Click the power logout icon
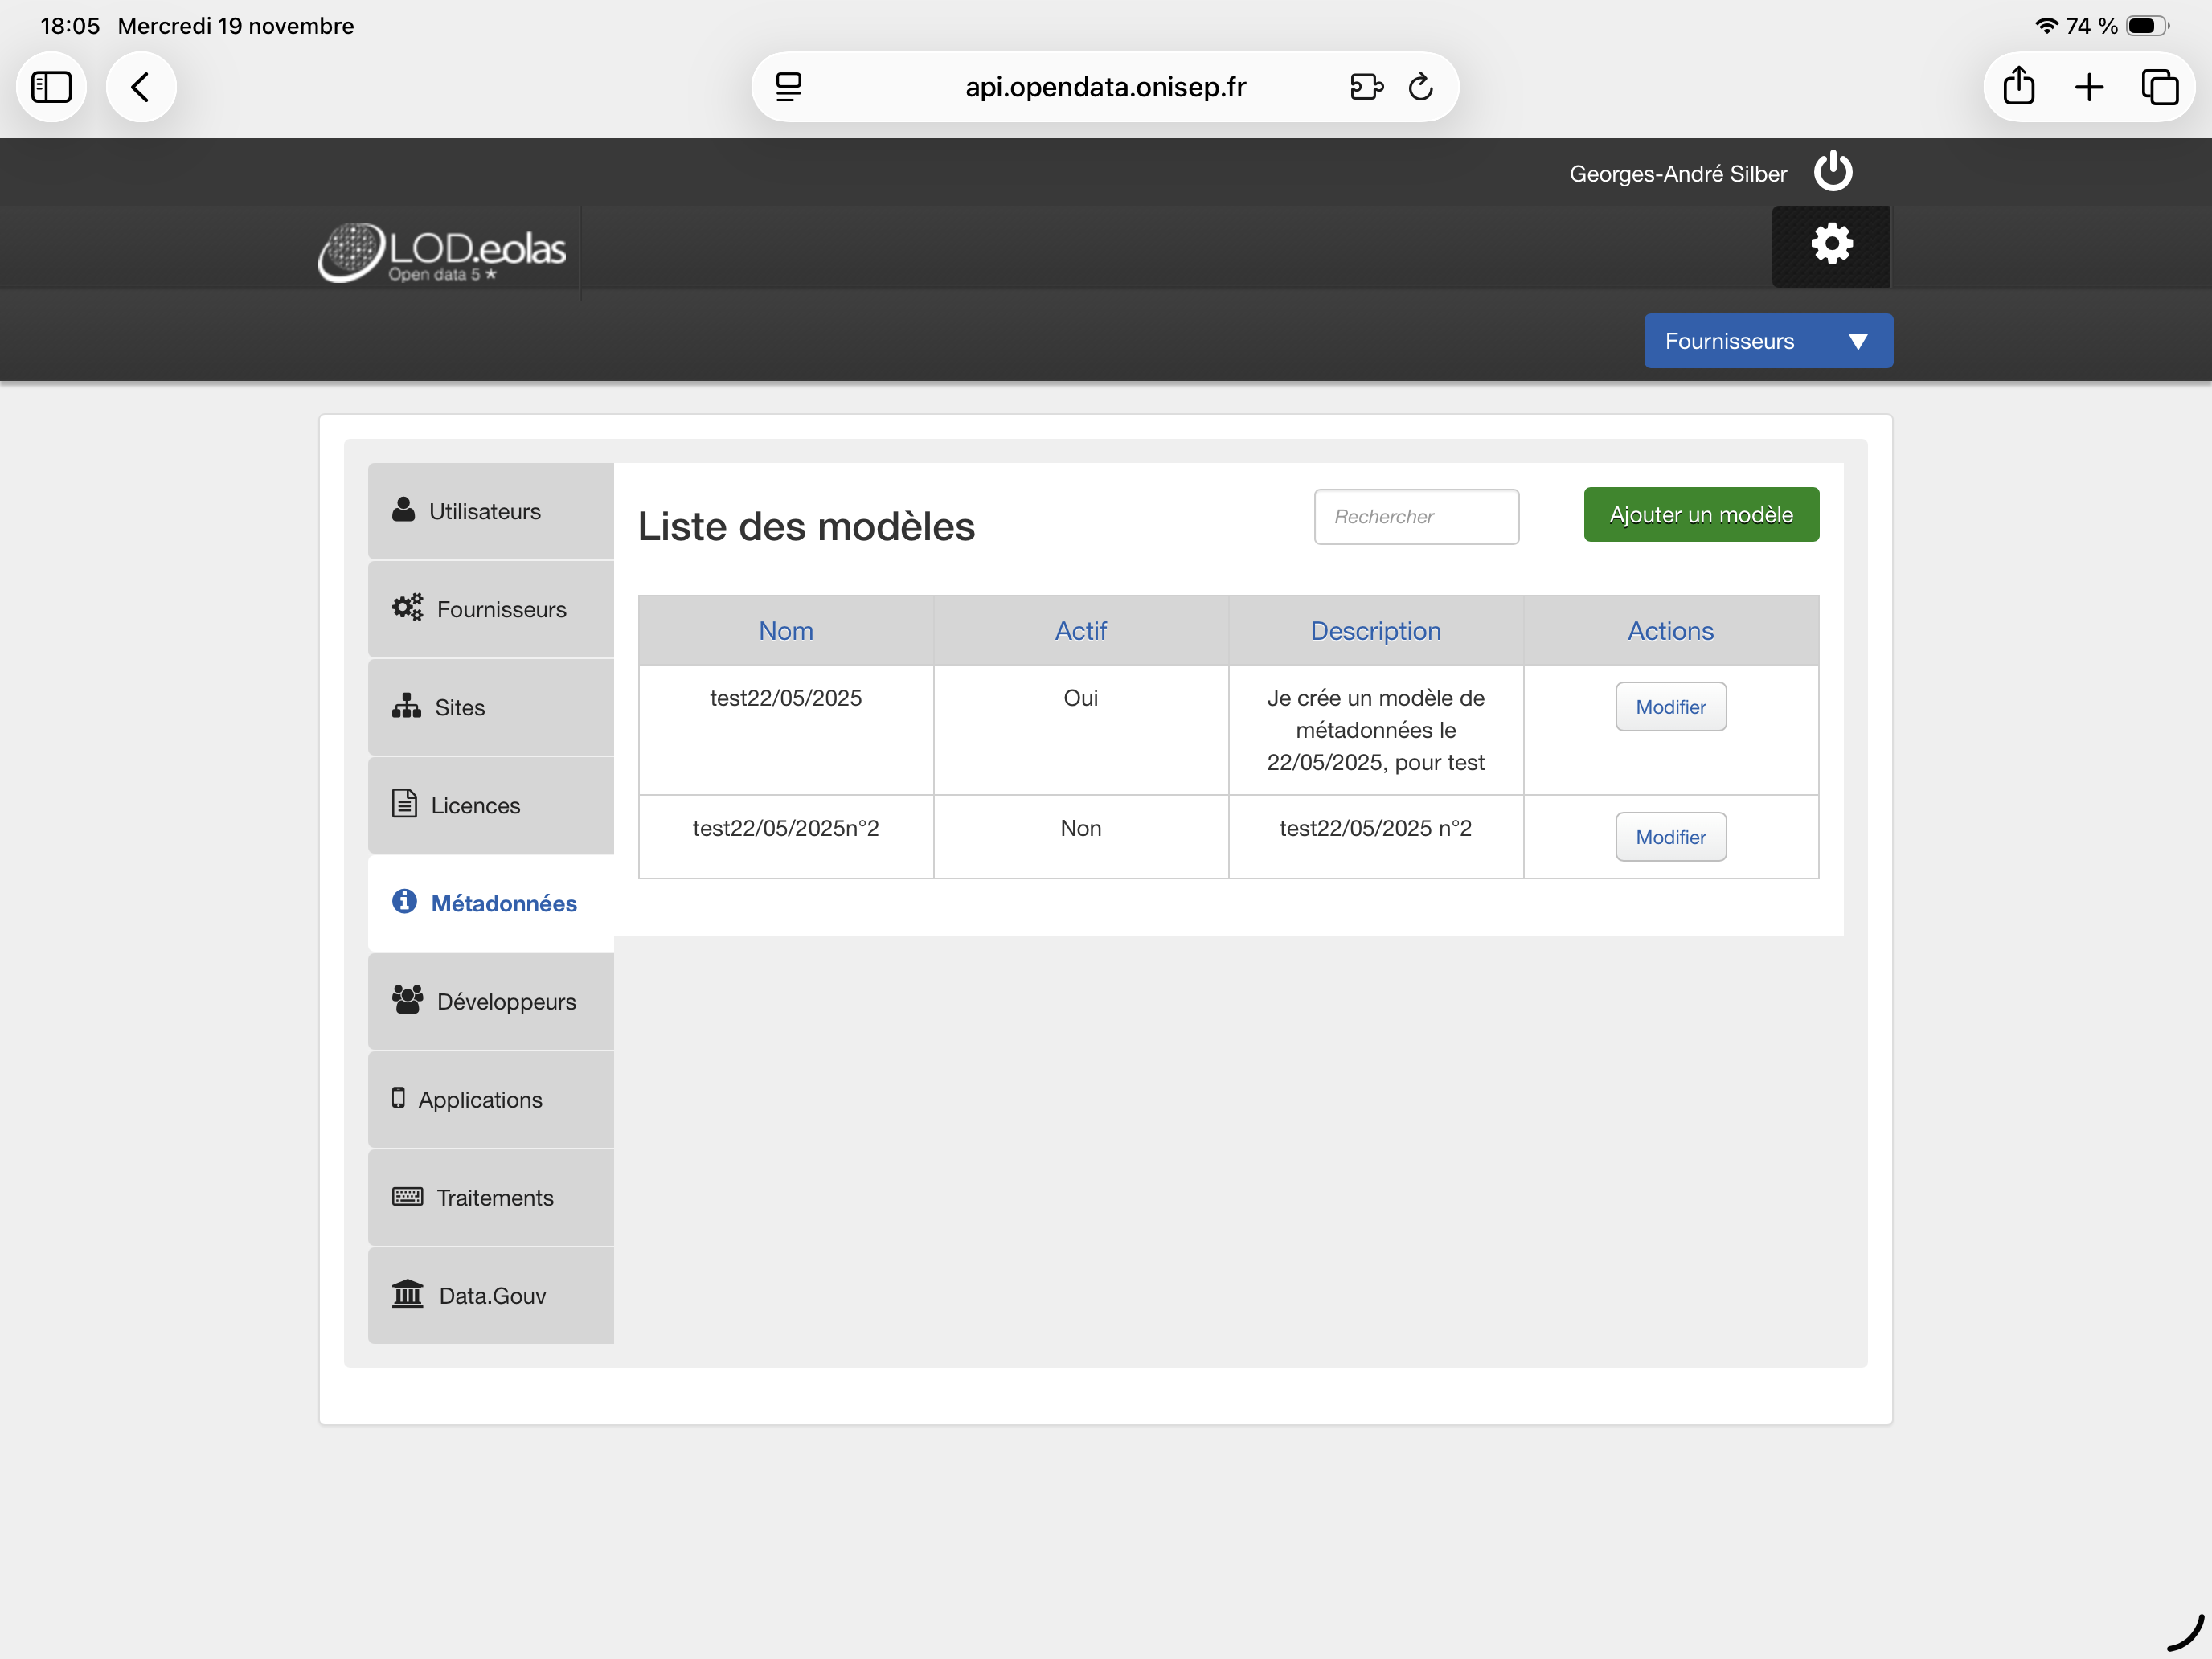The image size is (2212, 1659). [1832, 172]
